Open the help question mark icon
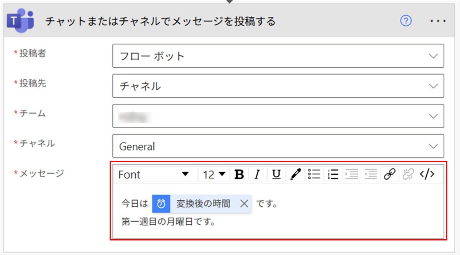The image size is (460, 255). click(x=406, y=21)
